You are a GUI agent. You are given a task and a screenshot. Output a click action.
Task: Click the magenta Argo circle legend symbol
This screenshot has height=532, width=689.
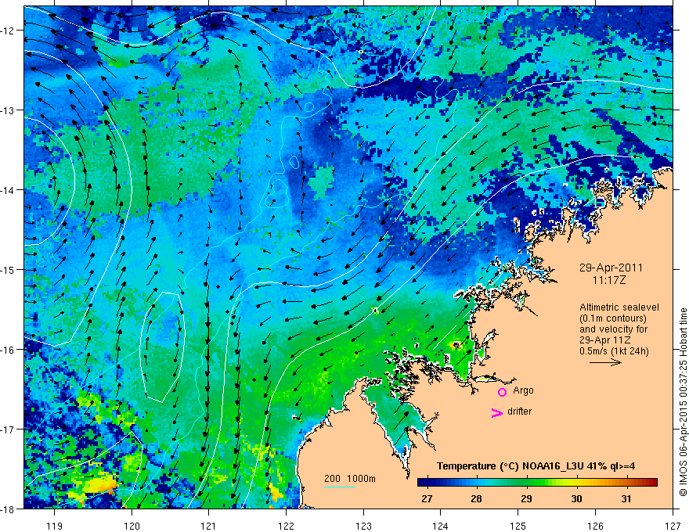tap(502, 392)
